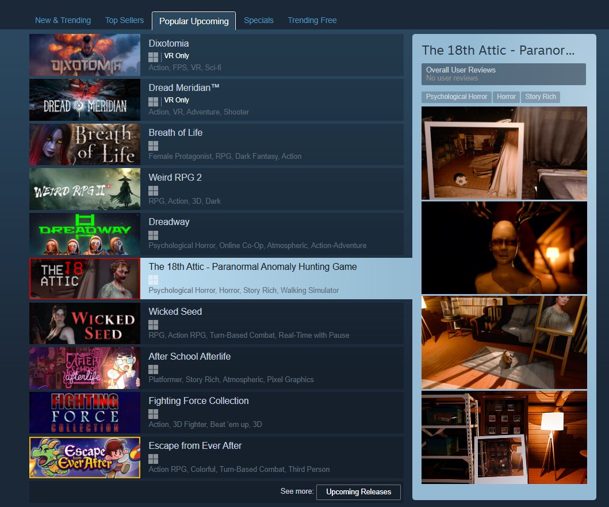Image resolution: width=609 pixels, height=507 pixels.
Task: Switch to the New & Trending tab
Action: click(63, 20)
